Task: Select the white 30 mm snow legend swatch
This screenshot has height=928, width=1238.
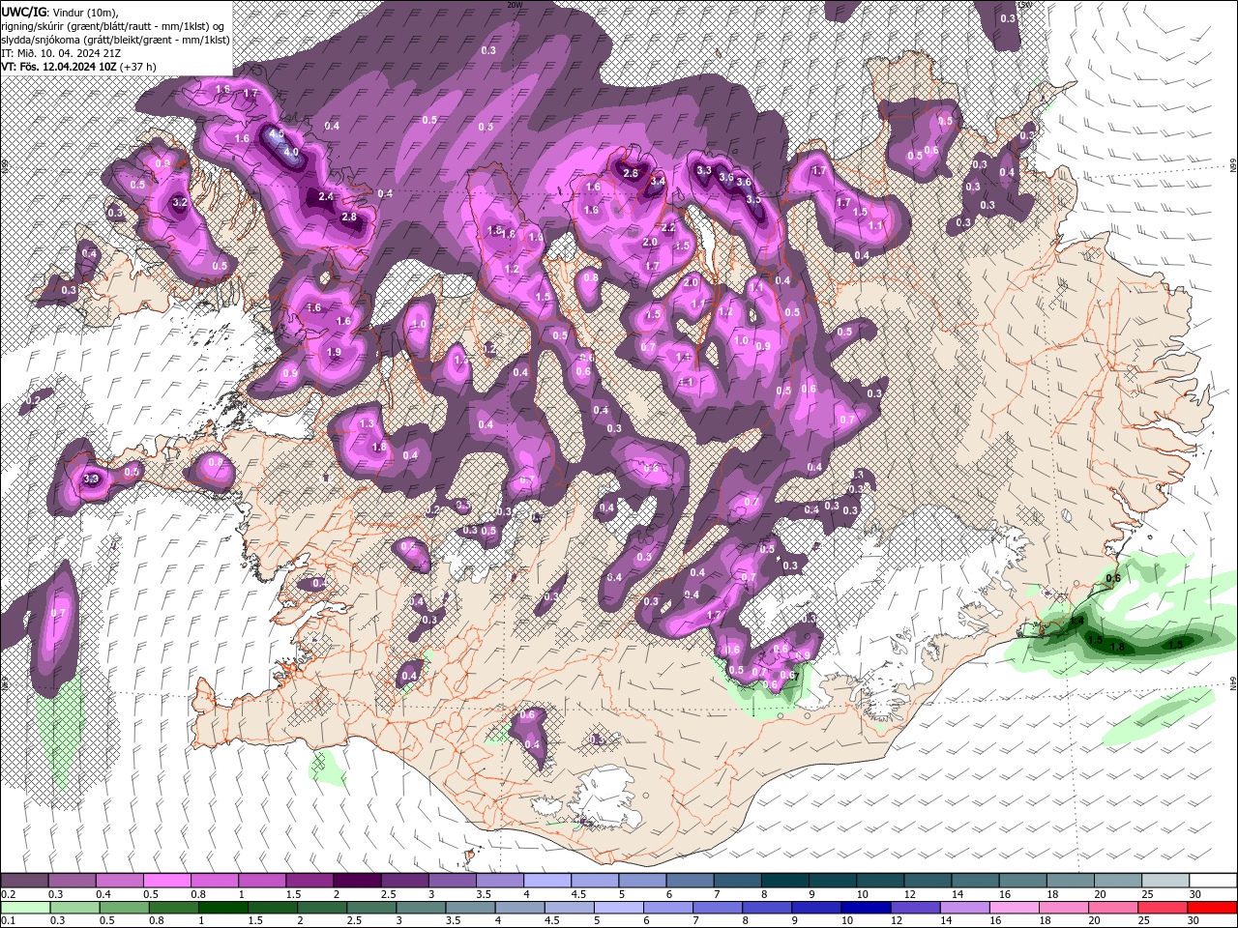Action: click(x=1213, y=881)
